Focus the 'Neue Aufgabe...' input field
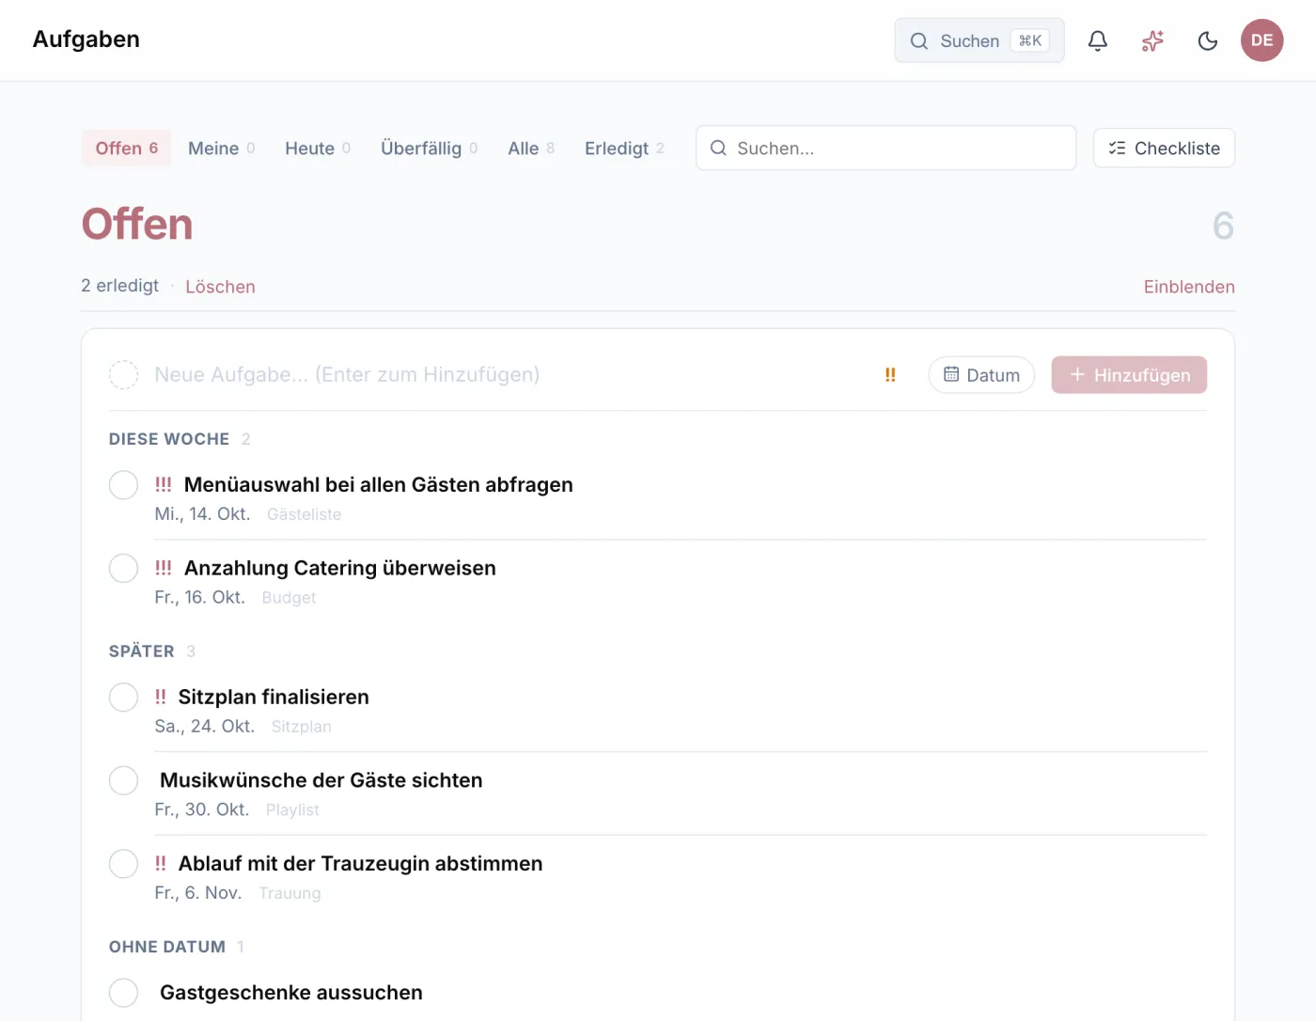Viewport: 1316px width, 1021px height. click(508, 375)
